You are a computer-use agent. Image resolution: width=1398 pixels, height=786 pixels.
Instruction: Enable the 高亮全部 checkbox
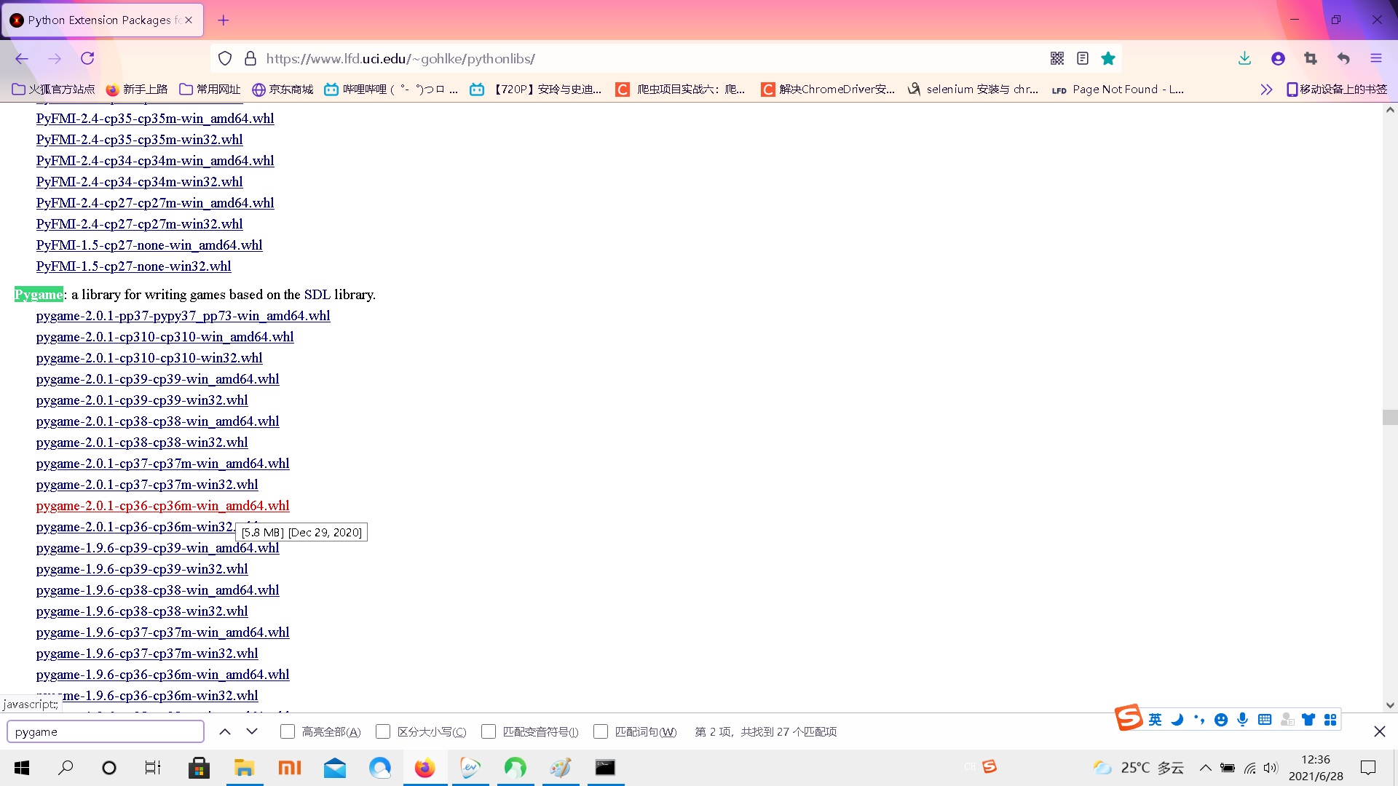[x=287, y=731]
